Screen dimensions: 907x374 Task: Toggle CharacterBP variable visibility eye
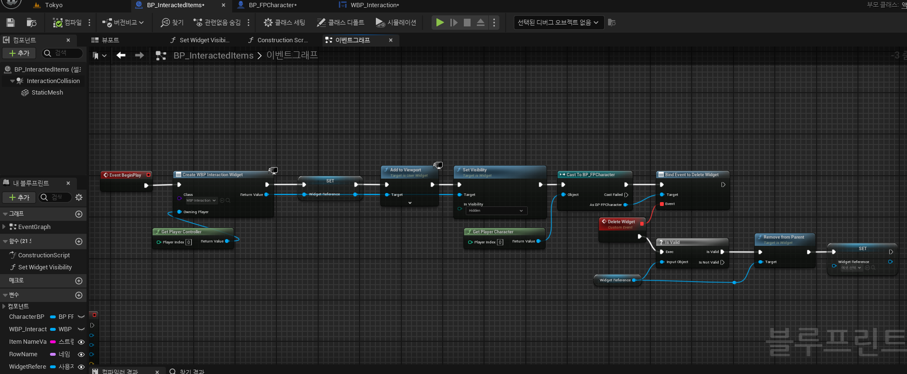coord(81,317)
